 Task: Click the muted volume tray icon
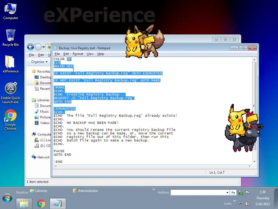[x=247, y=204]
